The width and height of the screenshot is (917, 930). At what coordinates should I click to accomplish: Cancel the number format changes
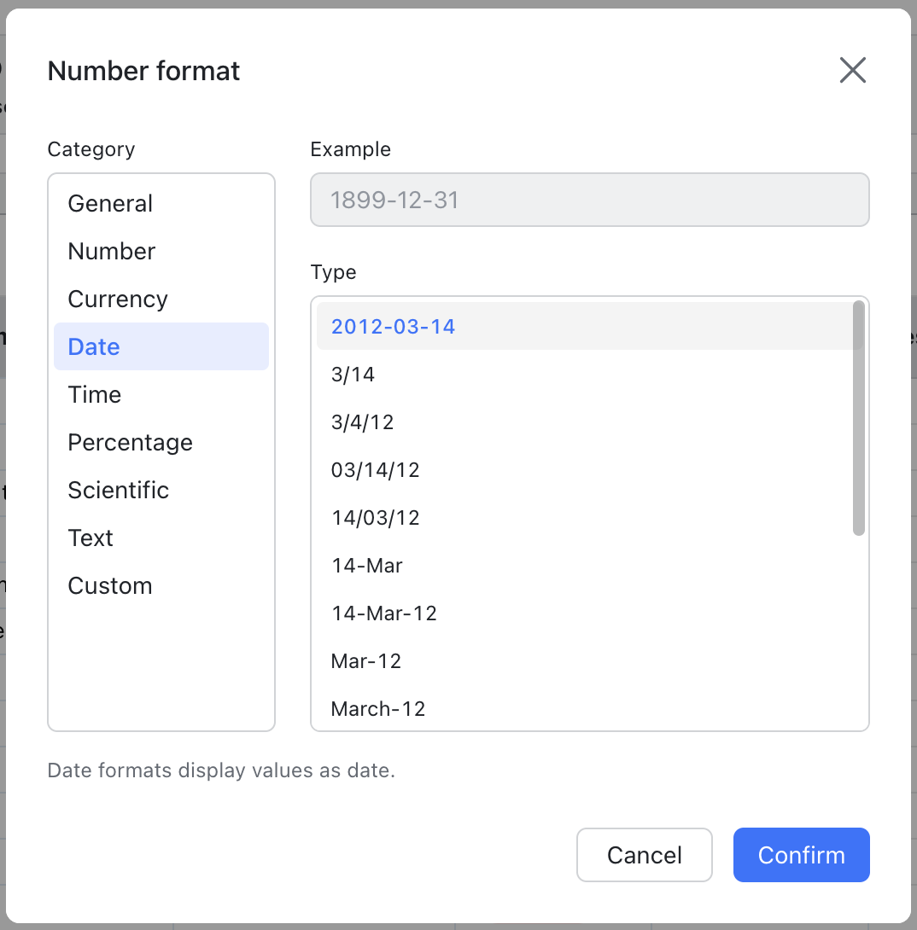(644, 855)
